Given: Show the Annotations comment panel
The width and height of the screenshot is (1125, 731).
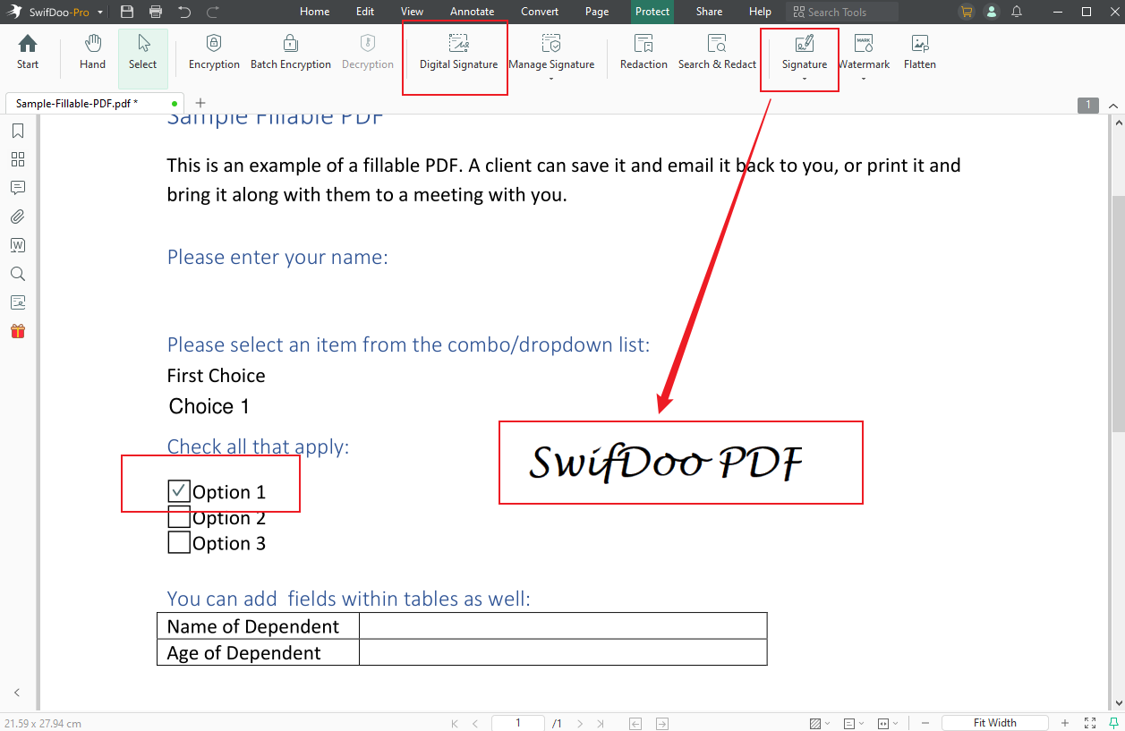Looking at the screenshot, I should [17, 187].
